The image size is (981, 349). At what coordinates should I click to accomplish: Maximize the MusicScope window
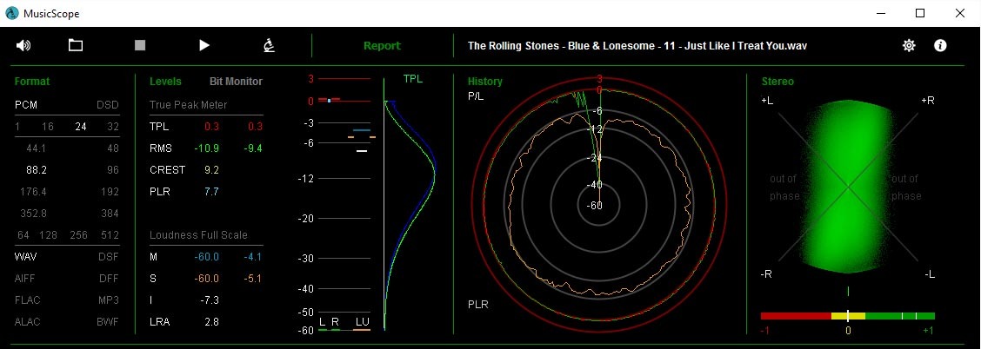(920, 13)
